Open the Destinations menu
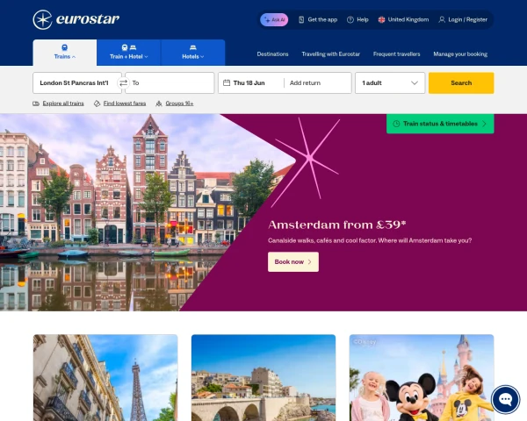The image size is (527, 421). pos(272,54)
